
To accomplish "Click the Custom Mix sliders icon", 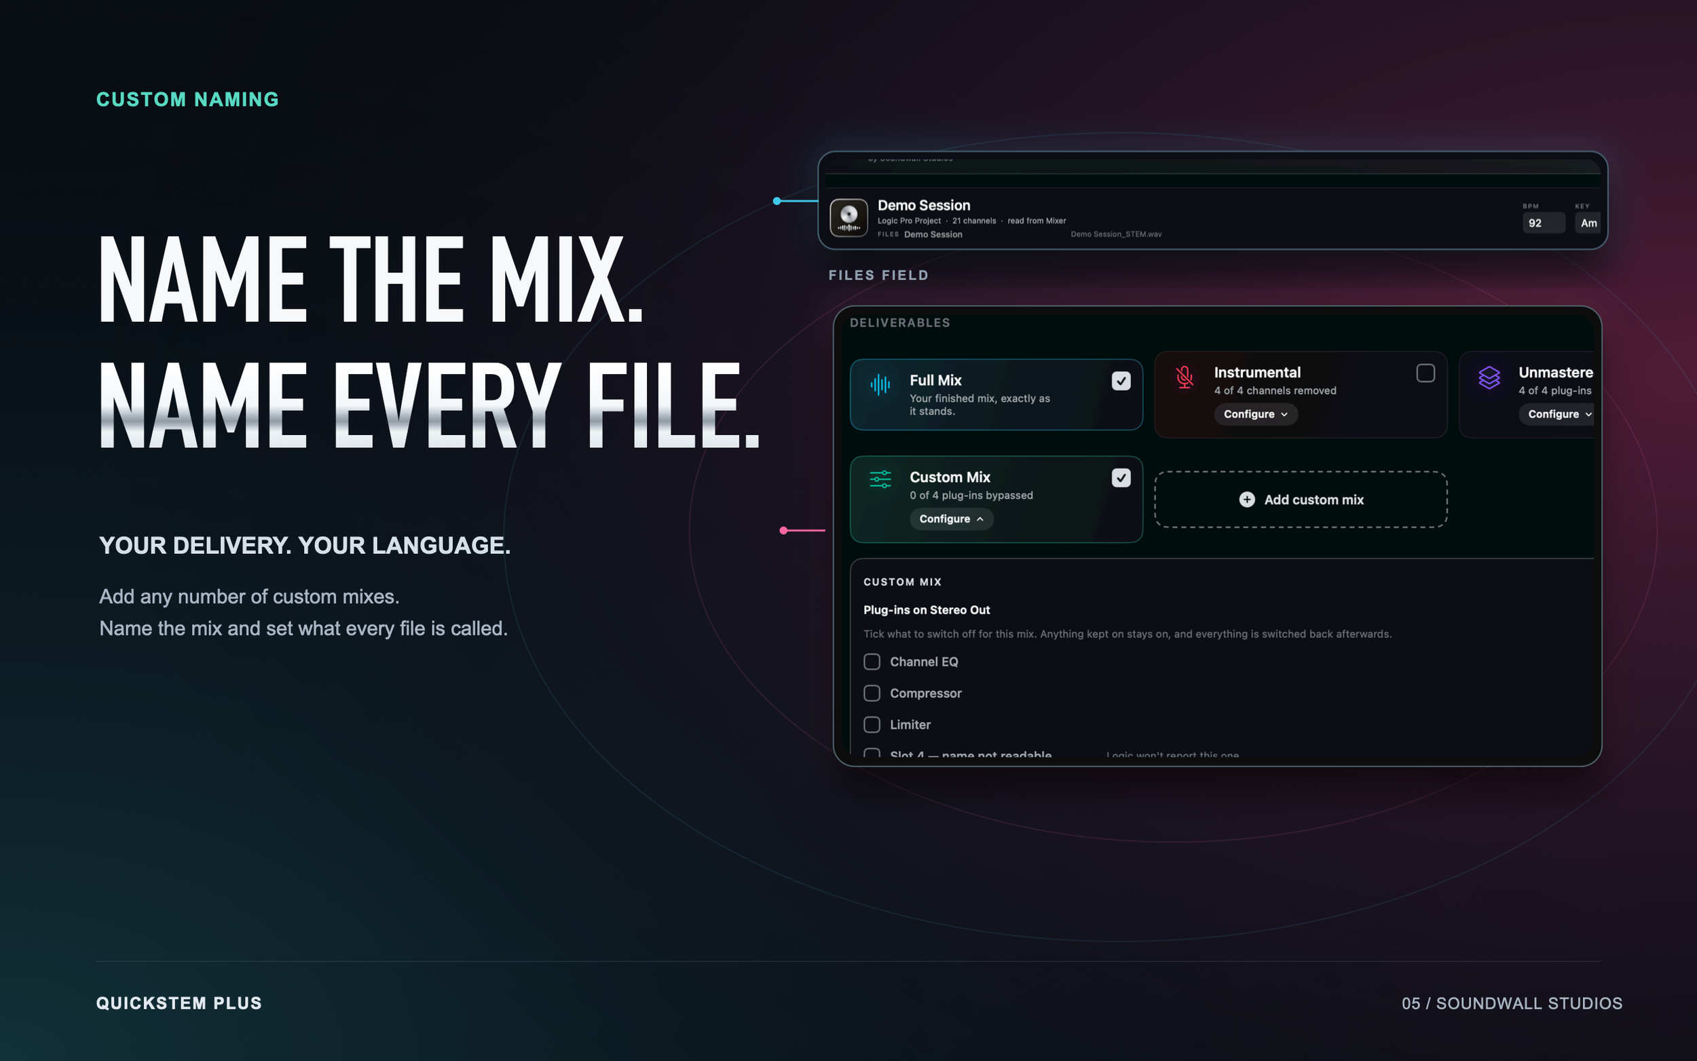I will (x=880, y=479).
